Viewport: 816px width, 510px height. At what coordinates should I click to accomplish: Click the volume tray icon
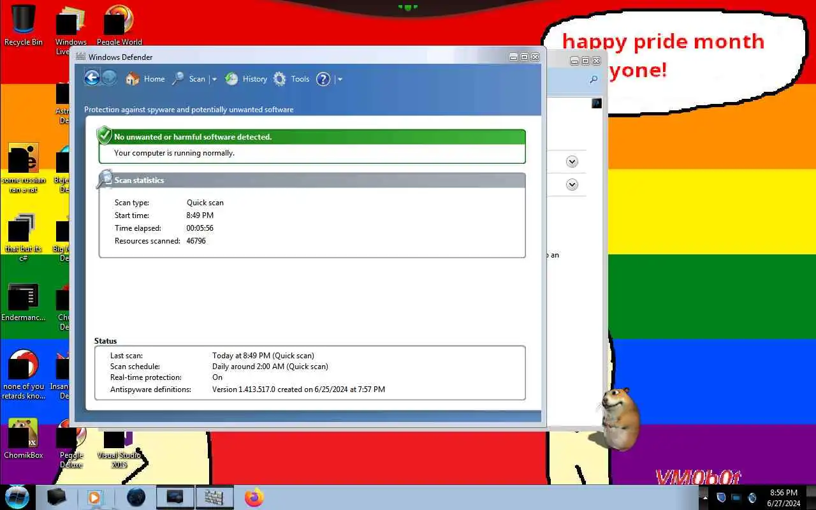pyautogui.click(x=752, y=497)
